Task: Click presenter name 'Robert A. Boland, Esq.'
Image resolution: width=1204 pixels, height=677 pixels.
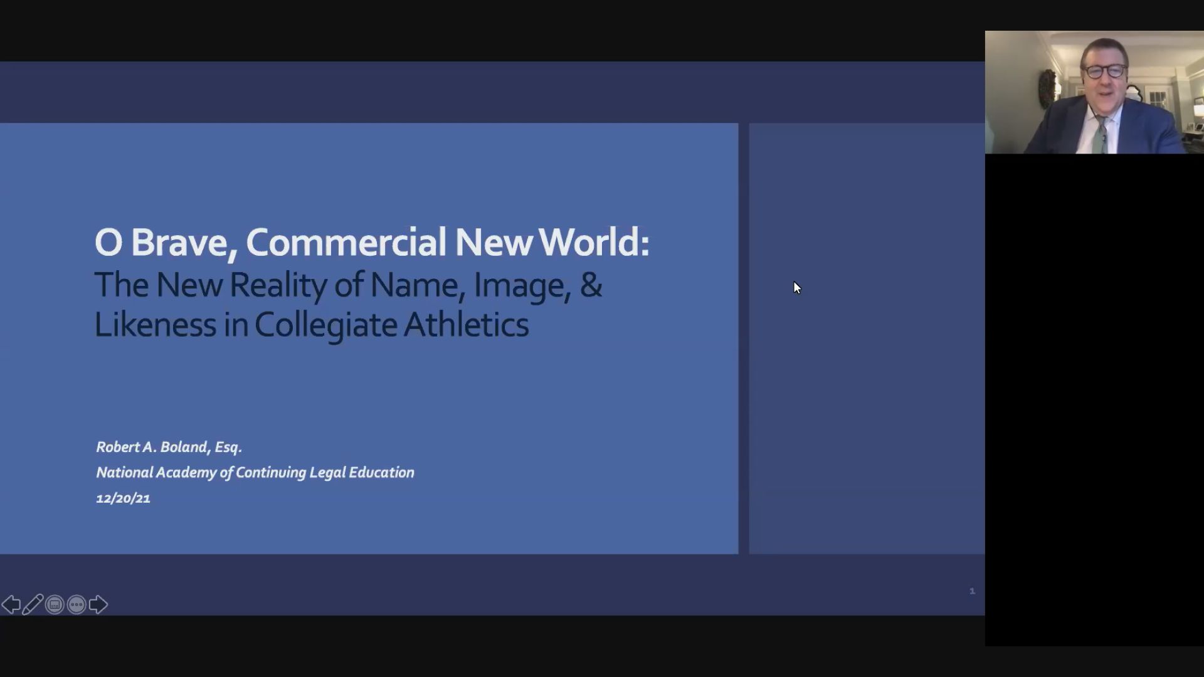Action: [169, 447]
